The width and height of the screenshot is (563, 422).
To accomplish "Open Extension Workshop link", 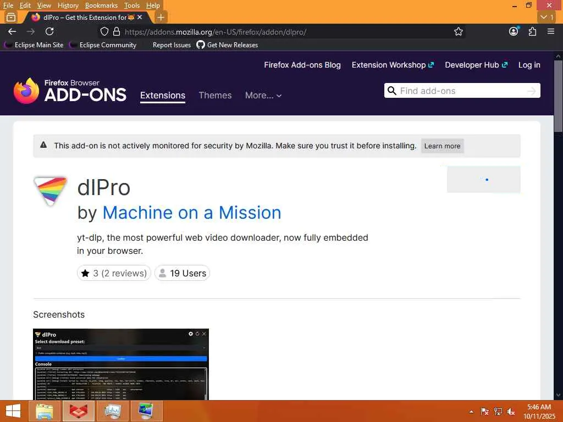I will 393,65.
